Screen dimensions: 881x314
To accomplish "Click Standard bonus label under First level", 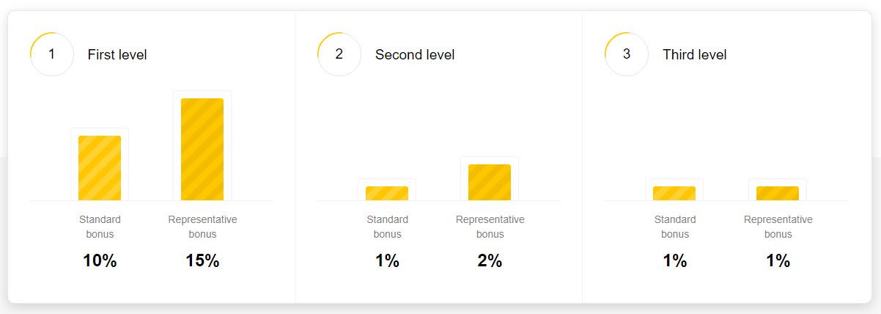I will click(x=100, y=227).
